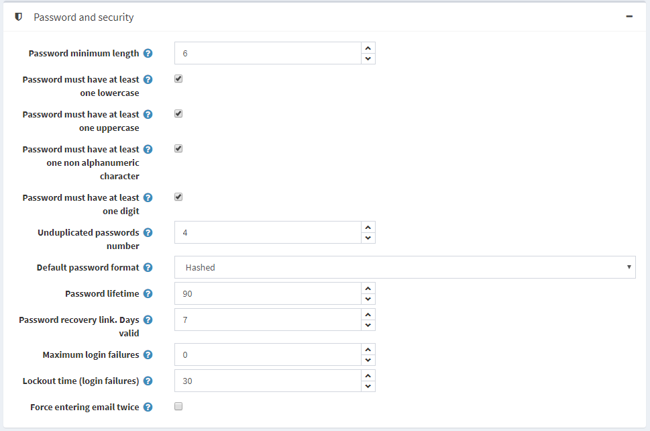Click help icon next to Unduplicated passwords number
This screenshot has width=650, height=431.
point(148,232)
